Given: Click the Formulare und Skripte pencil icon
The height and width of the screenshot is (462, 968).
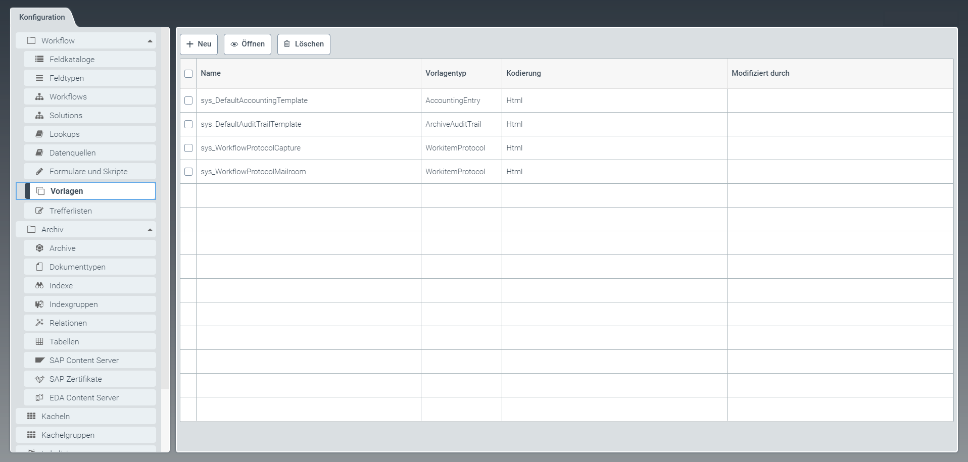Looking at the screenshot, I should point(39,171).
